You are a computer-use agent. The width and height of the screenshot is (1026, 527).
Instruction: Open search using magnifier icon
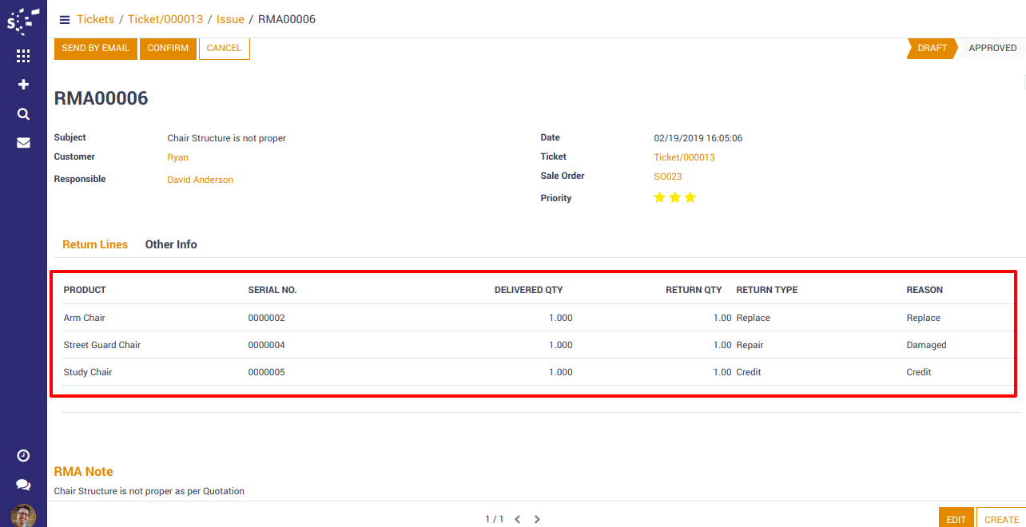(23, 114)
